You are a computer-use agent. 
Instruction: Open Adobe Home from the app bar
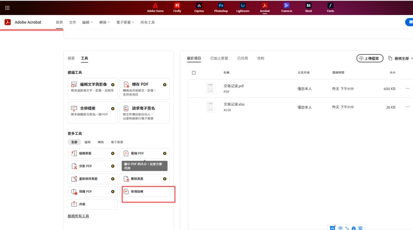pyautogui.click(x=155, y=8)
